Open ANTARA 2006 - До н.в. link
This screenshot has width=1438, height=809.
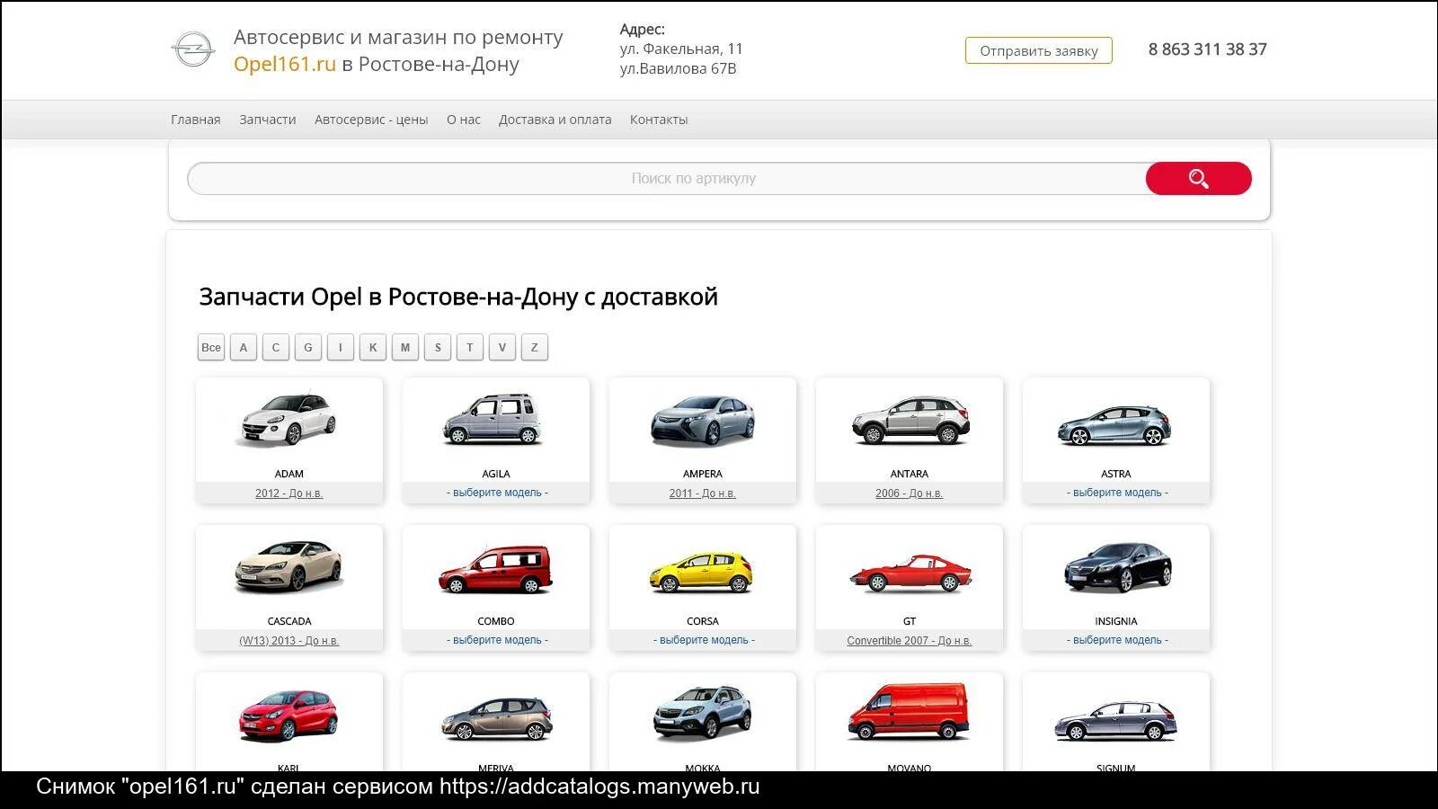(x=909, y=493)
